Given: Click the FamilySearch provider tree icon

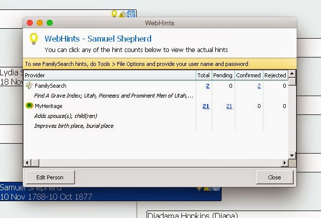Looking at the screenshot, I should tap(29, 86).
